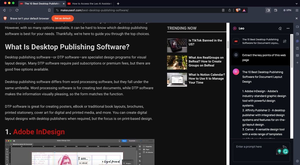
Task: Open Brave's main hamburger menu
Action: [297, 10]
